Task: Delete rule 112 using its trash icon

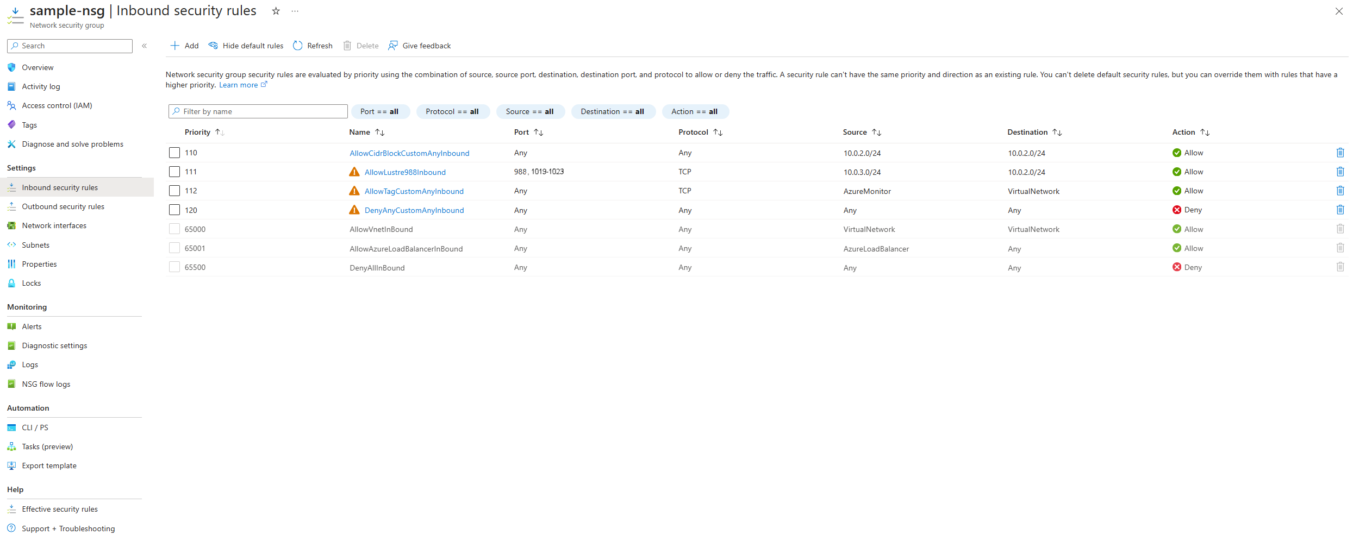Action: click(x=1340, y=191)
